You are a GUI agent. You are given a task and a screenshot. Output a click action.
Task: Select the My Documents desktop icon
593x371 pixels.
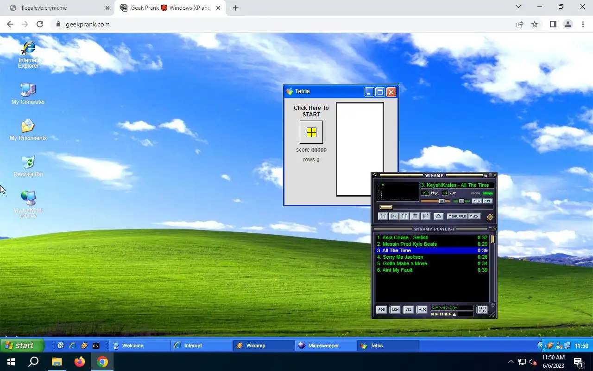(x=28, y=130)
